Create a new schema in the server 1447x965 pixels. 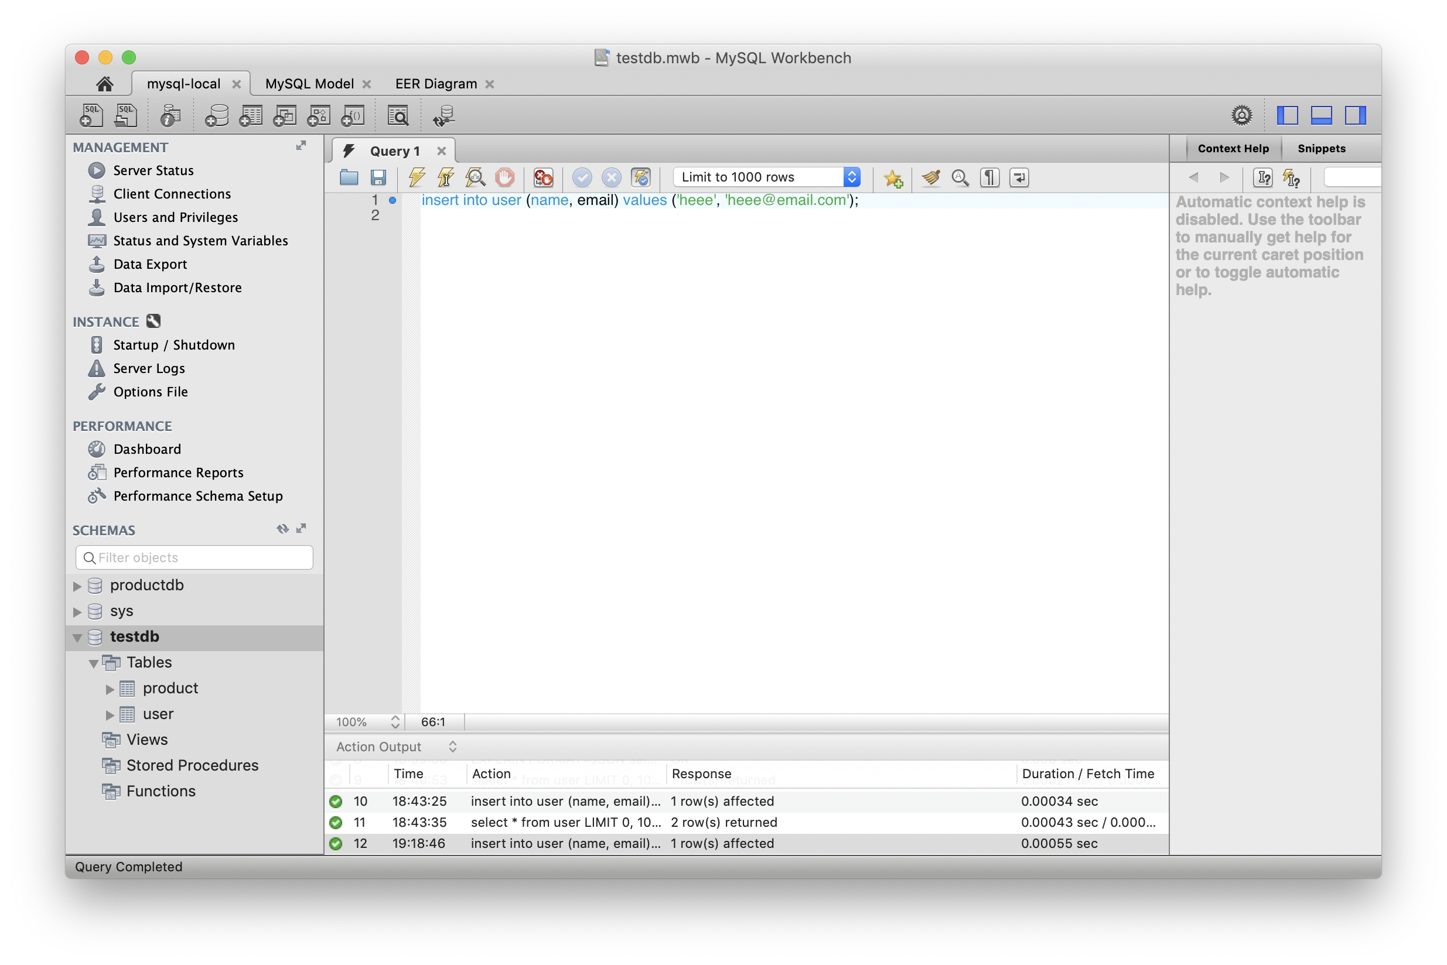tap(216, 115)
